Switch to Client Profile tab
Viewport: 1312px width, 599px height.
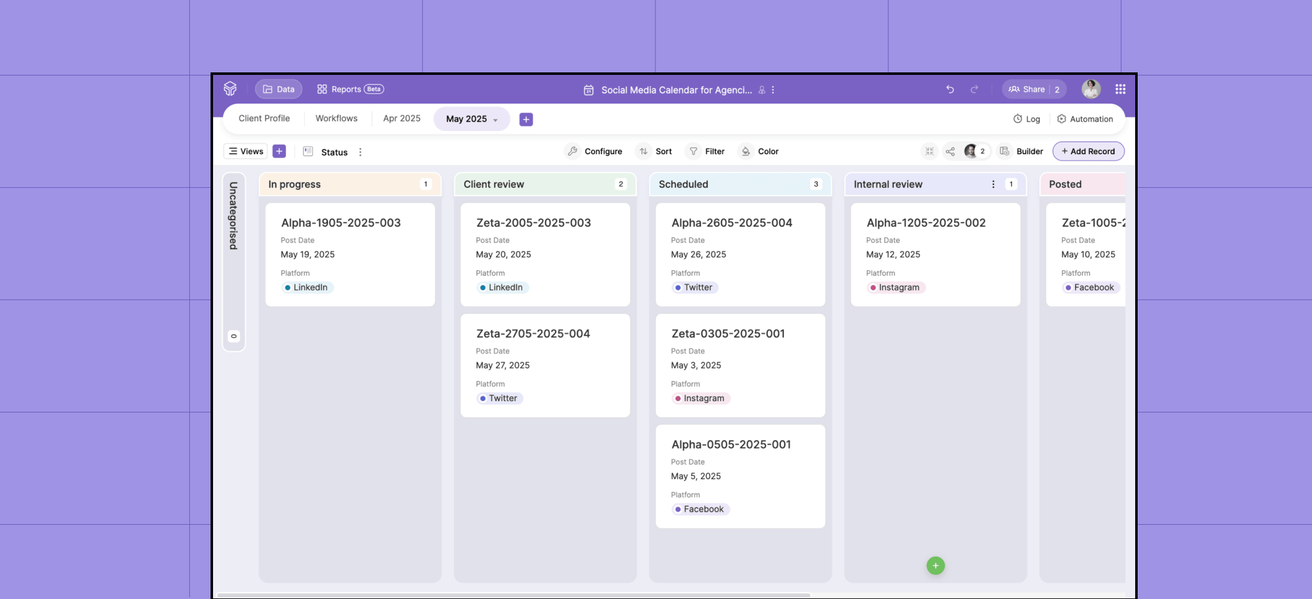click(264, 119)
